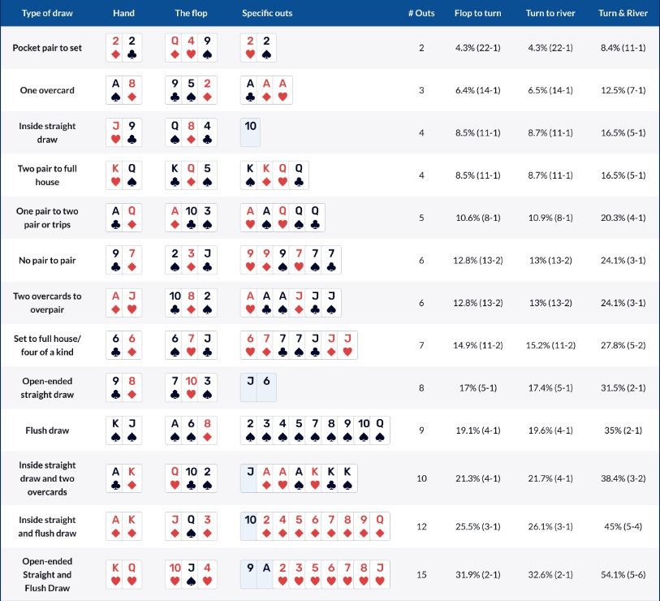Select the '35% (2-1)' value
660x601 pixels.
click(623, 430)
